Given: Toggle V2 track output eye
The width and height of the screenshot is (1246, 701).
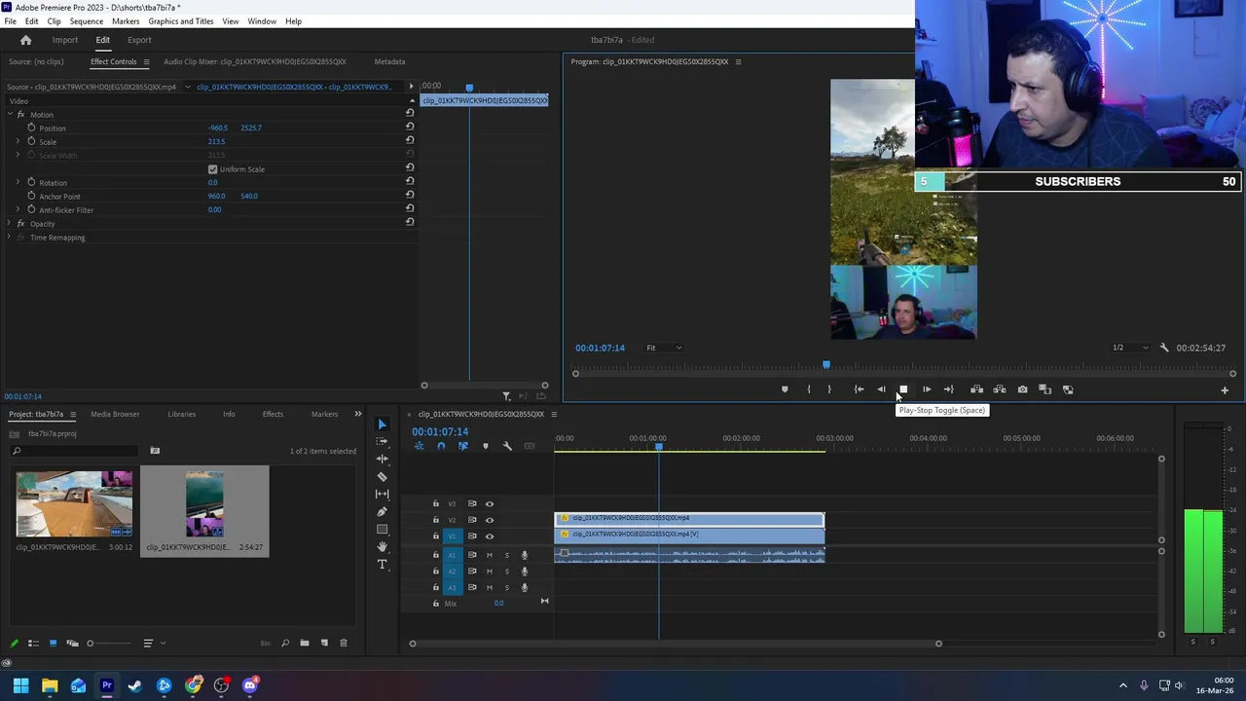Looking at the screenshot, I should pos(490,520).
